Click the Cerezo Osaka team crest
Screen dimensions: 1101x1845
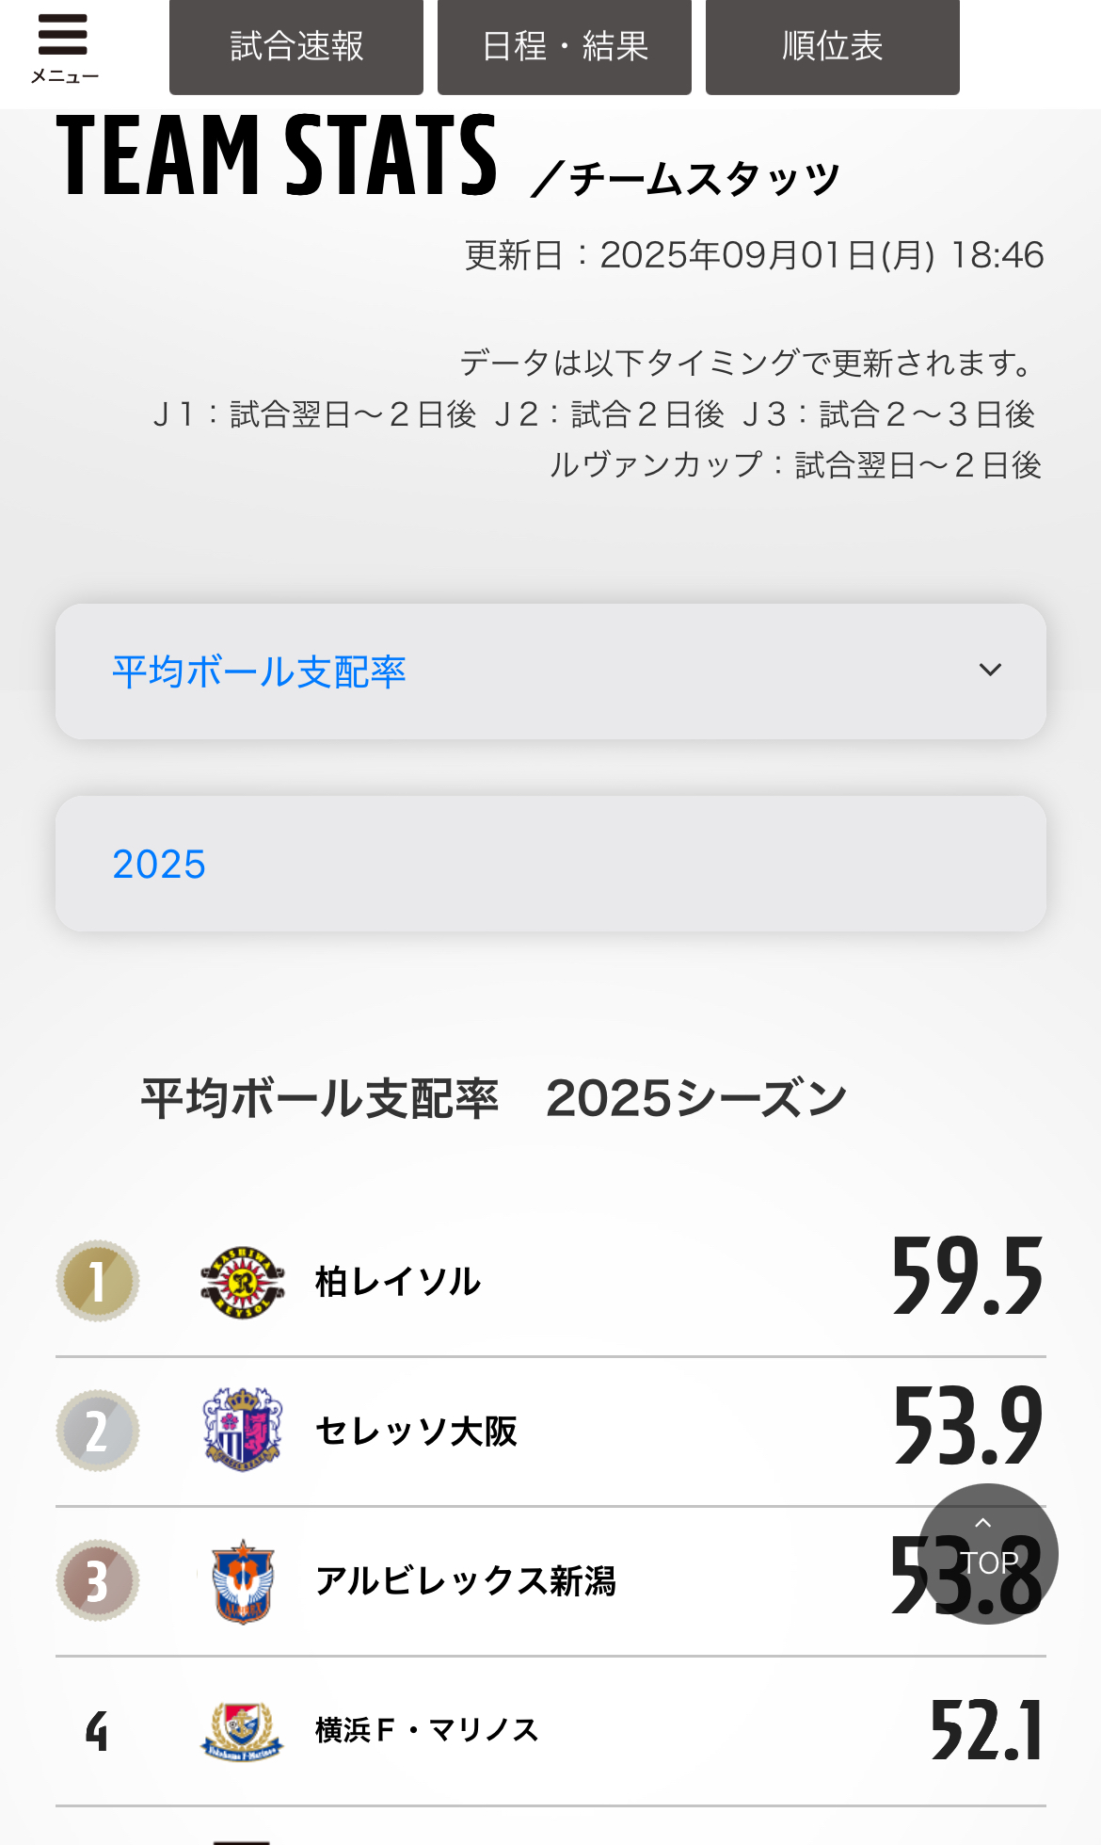[x=242, y=1430]
